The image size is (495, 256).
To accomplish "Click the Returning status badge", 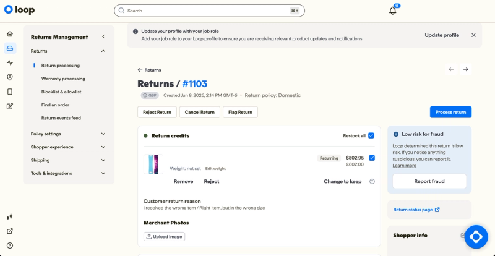I will click(329, 158).
